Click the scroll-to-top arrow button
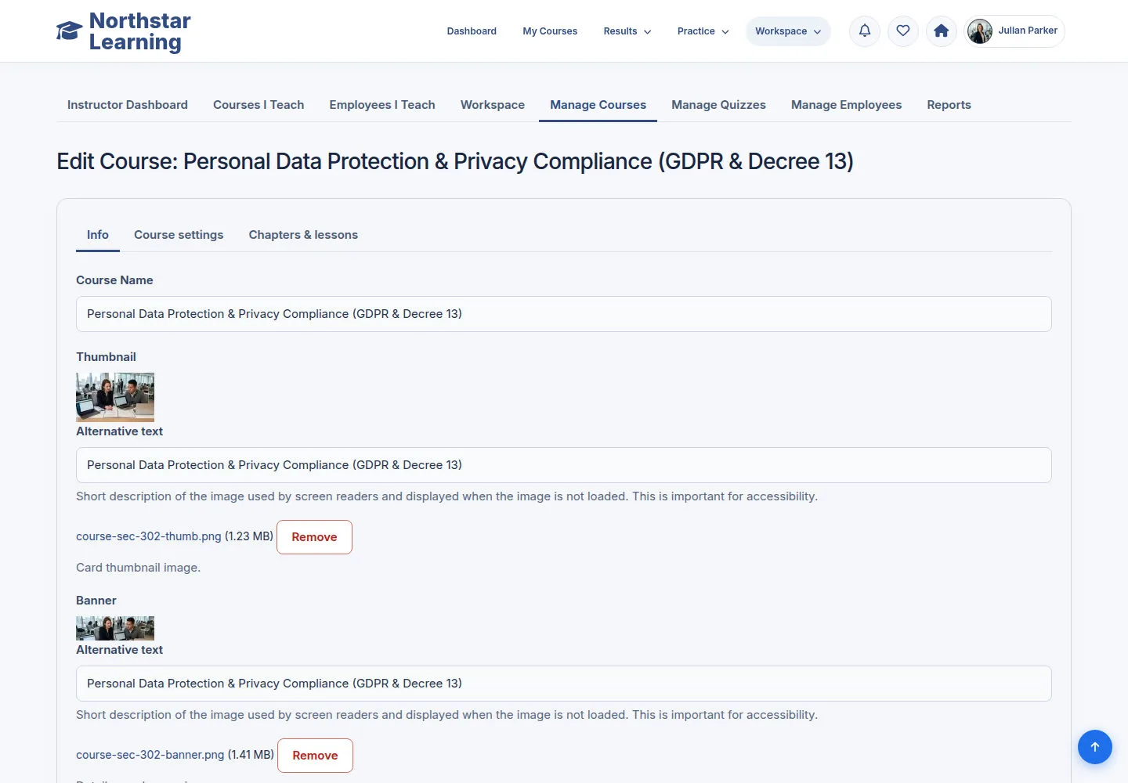The height and width of the screenshot is (783, 1128). pos(1095,747)
